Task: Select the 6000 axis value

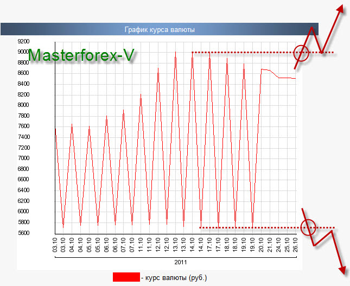Action: (x=23, y=211)
